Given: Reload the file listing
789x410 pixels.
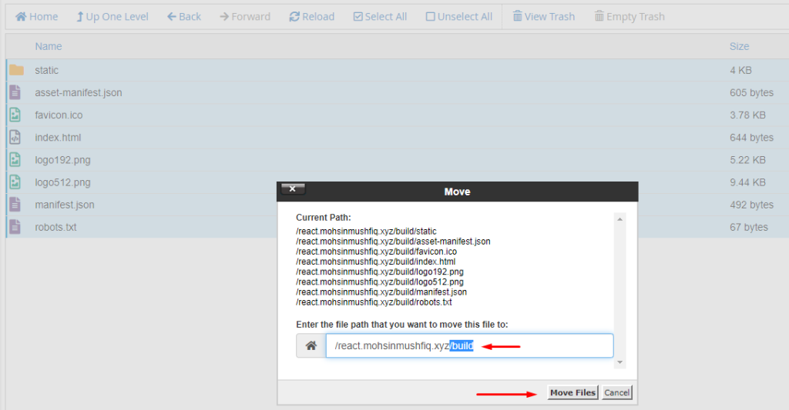Looking at the screenshot, I should tap(312, 17).
